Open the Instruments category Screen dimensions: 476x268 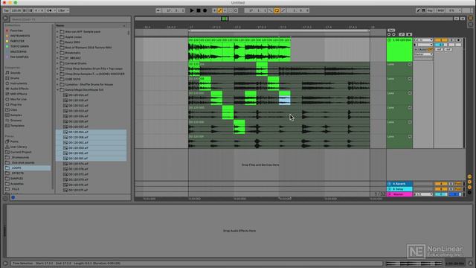19,83
